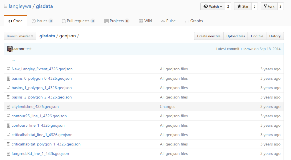291x160 pixels.
Task: Click the file icon for citylimitsline_4326.geojson
Action: [x=9, y=107]
